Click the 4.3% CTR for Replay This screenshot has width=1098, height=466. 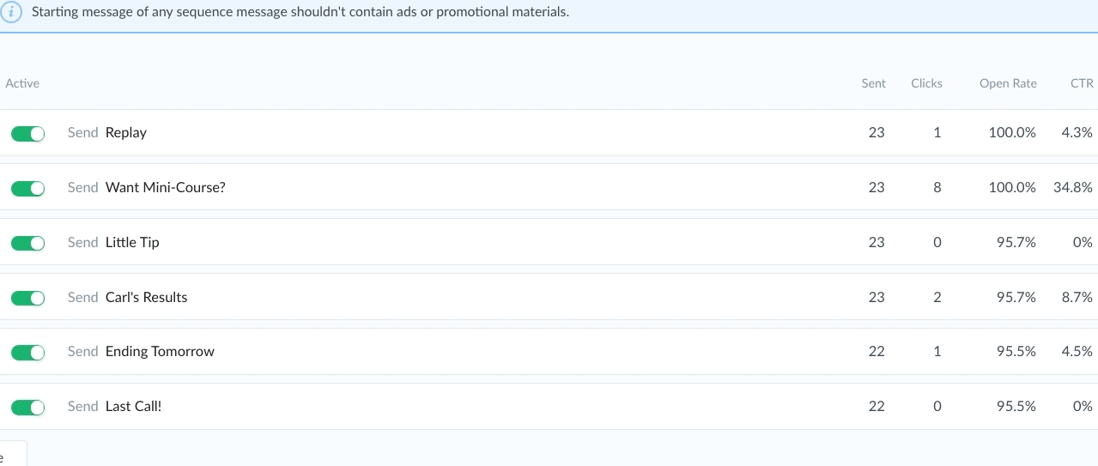tap(1077, 132)
